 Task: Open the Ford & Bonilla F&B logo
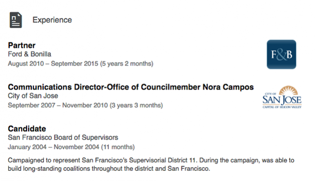click(x=281, y=54)
